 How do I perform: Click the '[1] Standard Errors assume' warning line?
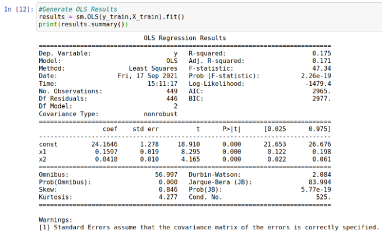coord(209,228)
